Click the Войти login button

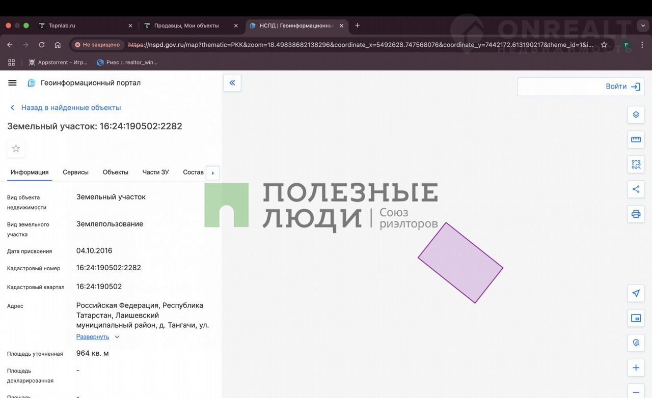pos(622,87)
